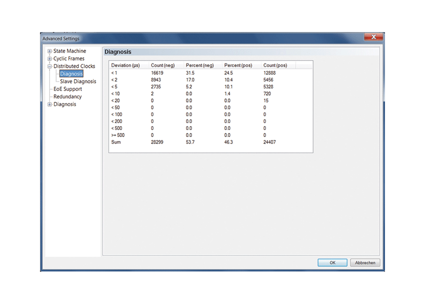Click the percent value 10.4

click(x=228, y=80)
